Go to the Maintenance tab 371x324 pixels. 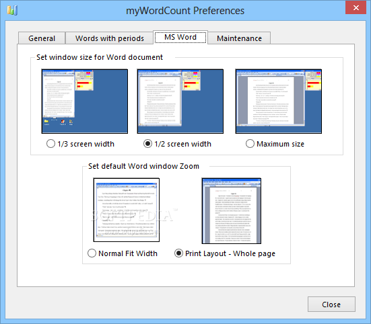239,38
